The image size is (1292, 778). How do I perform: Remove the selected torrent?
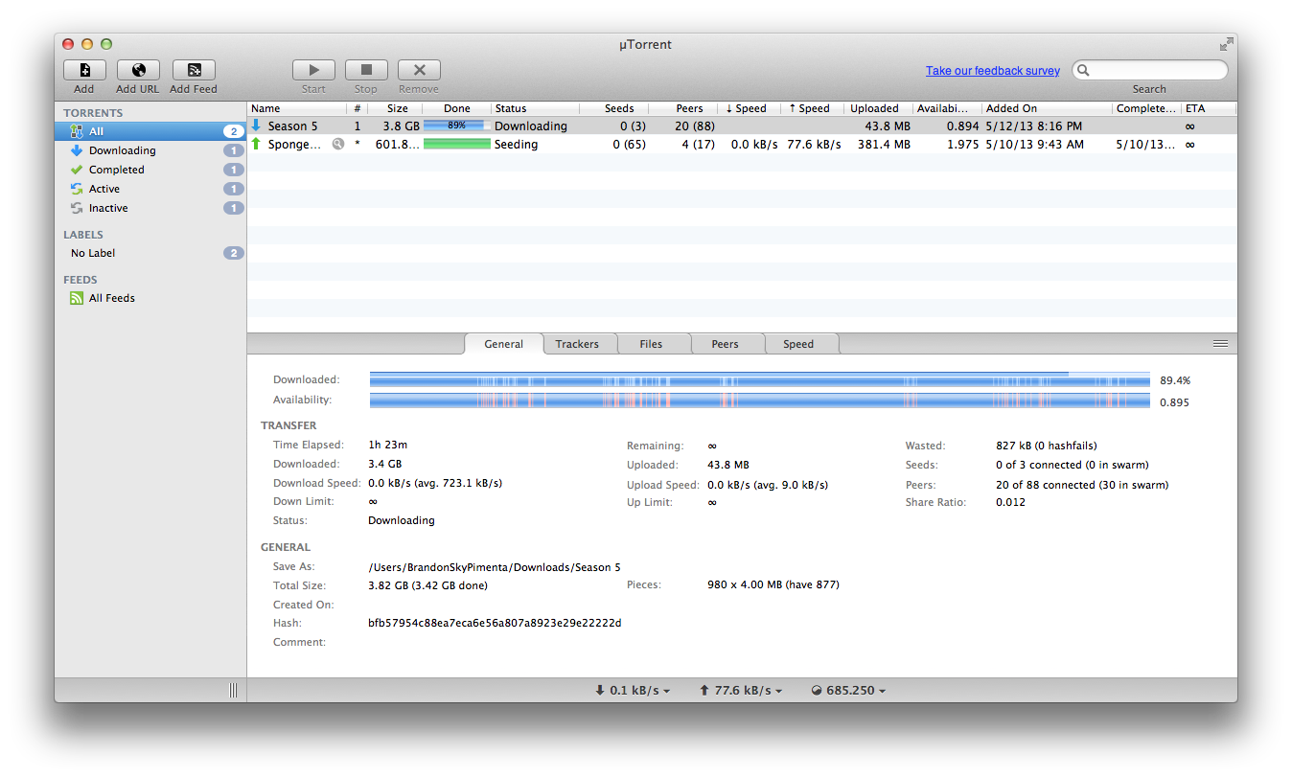[419, 70]
